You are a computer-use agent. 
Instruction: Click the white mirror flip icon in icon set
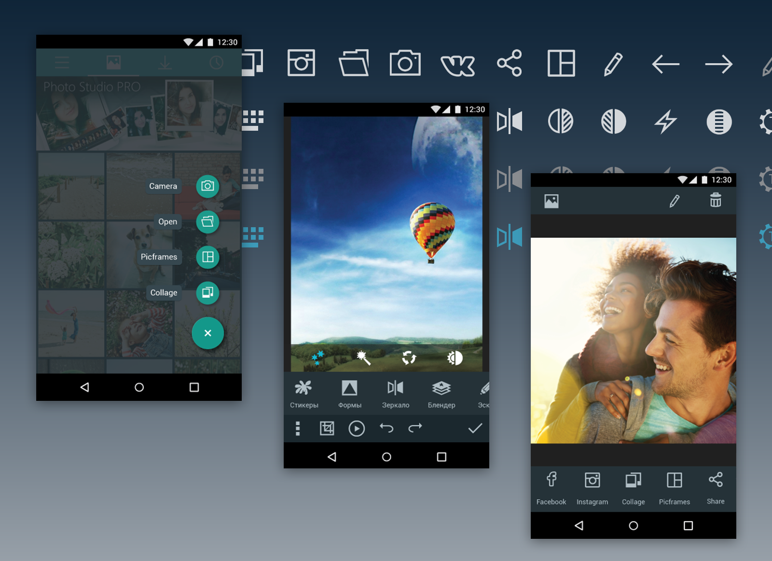[510, 122]
